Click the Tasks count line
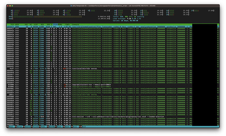Viewport: 226px width, 136px height. coord(128,17)
